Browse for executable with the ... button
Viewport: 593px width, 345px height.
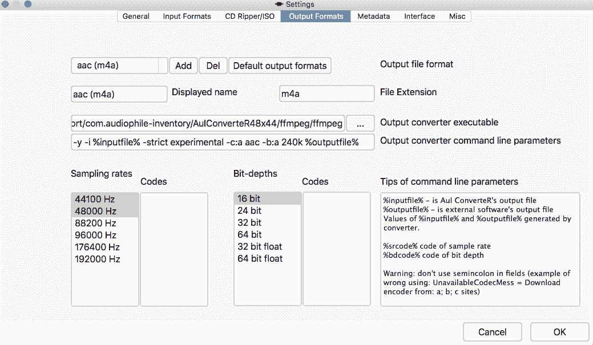point(360,124)
